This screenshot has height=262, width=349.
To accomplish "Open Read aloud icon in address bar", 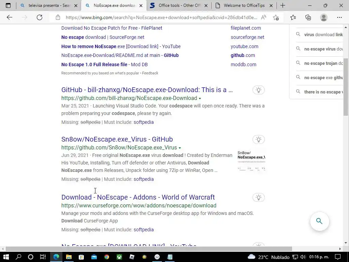I will click(263, 17).
